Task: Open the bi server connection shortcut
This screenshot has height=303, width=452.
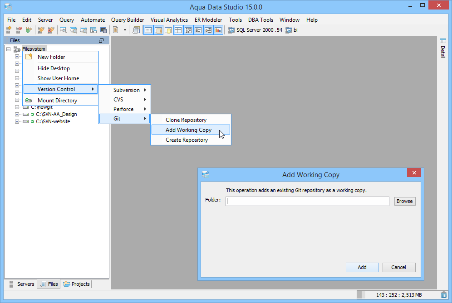Action: pos(292,30)
